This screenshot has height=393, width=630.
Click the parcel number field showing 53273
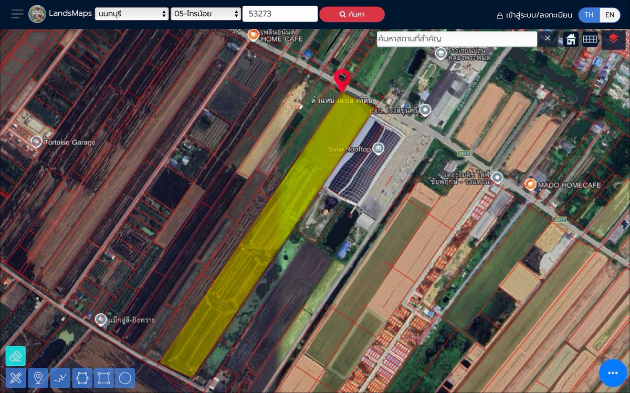pos(280,14)
